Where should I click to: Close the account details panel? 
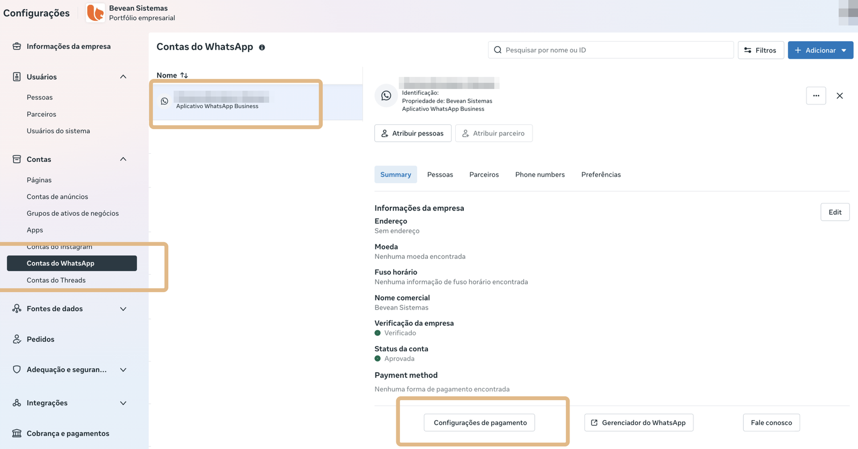click(x=840, y=96)
